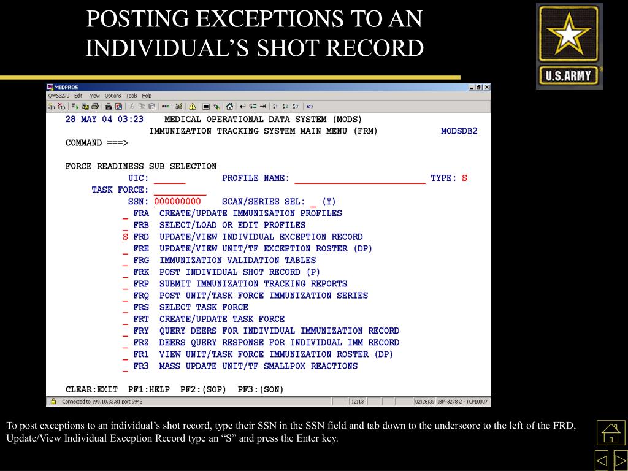Click the three-dots toolbar icon
Viewport: 628px width, 471px height.
pos(166,106)
